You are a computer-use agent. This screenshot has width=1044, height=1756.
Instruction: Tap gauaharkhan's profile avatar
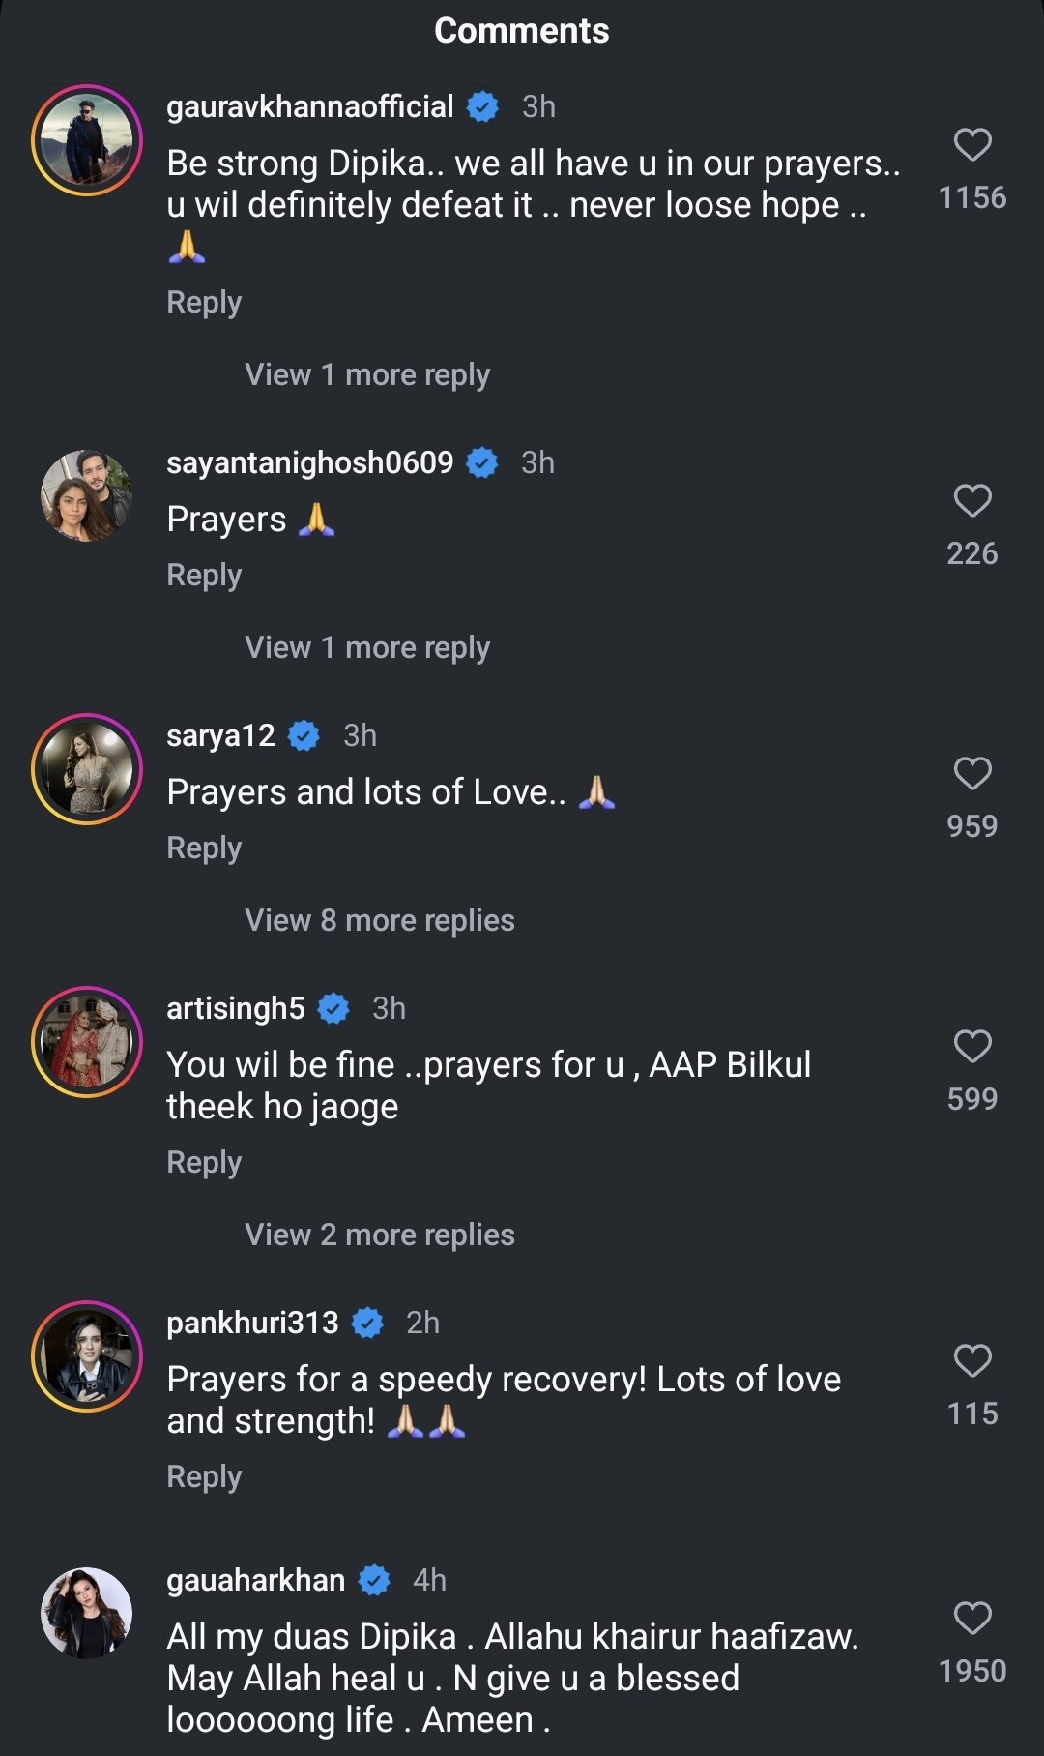[x=87, y=1613]
